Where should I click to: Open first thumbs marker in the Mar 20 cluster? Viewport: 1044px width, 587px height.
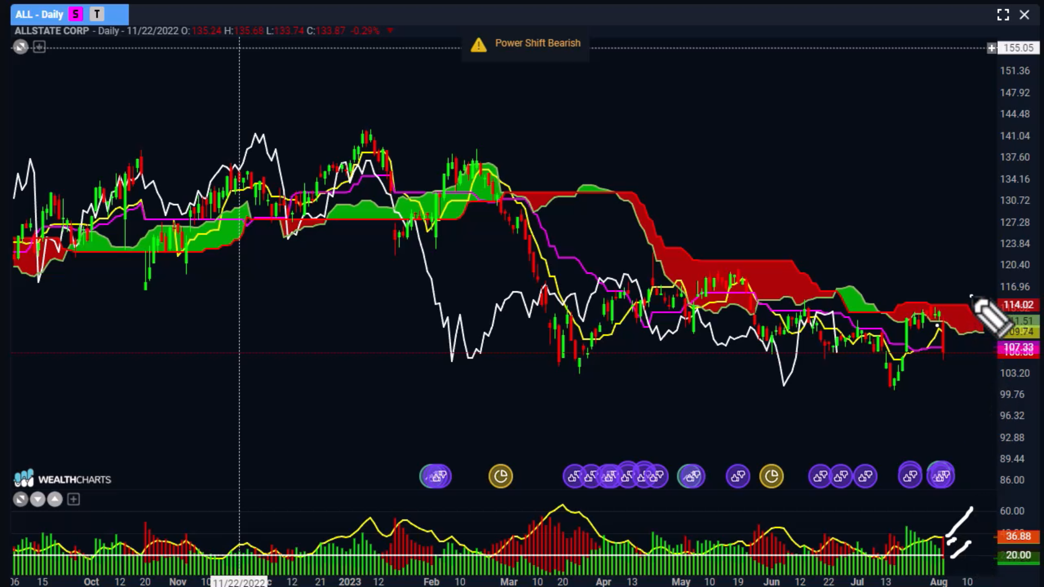(574, 477)
